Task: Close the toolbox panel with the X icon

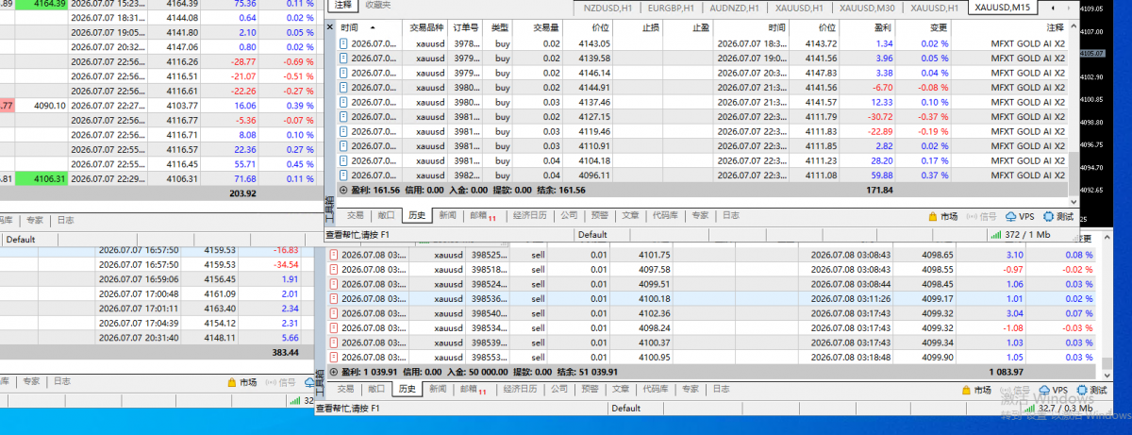Action: 329,27
